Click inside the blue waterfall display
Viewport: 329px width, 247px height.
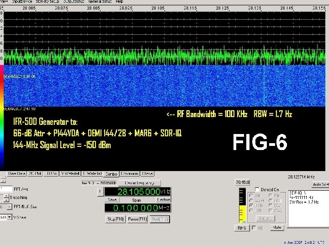click(164, 86)
